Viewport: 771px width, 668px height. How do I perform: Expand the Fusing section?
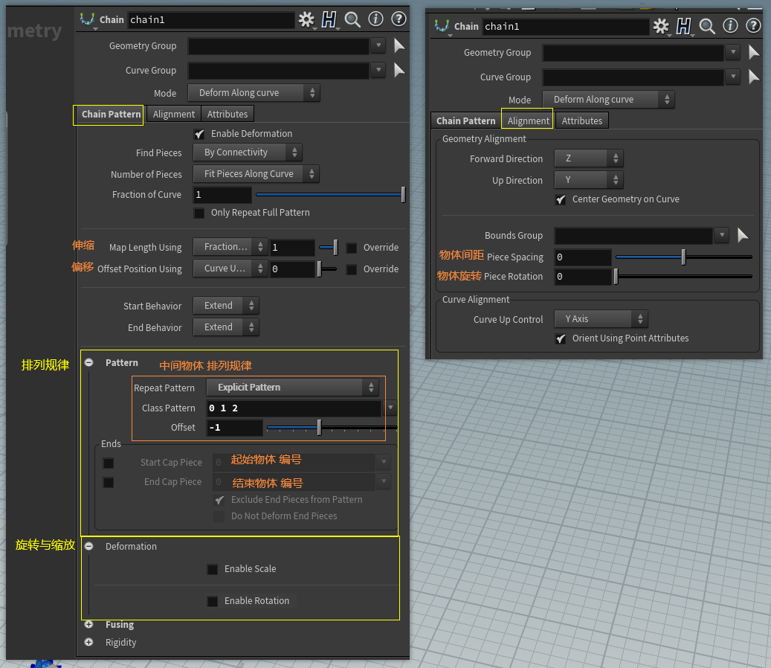click(89, 624)
